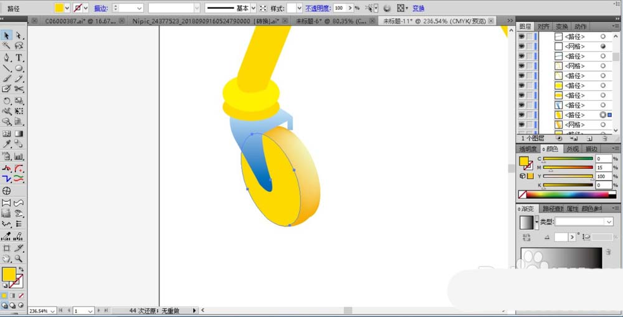The height and width of the screenshot is (317, 623).
Task: Select the Blend tool
Action: 19,144
